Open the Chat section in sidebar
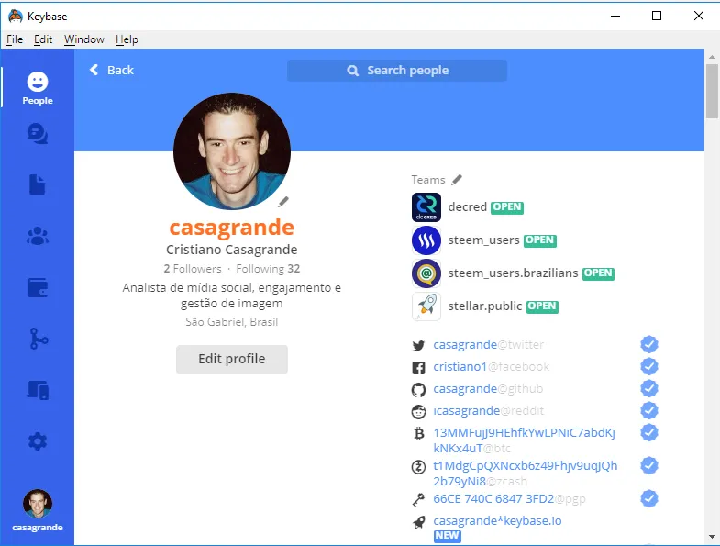The width and height of the screenshot is (720, 546). click(38, 134)
